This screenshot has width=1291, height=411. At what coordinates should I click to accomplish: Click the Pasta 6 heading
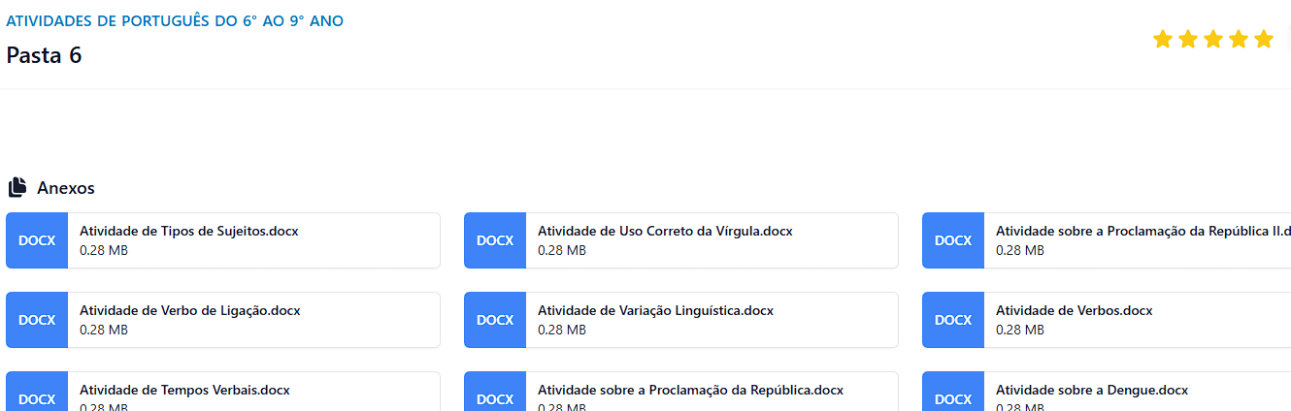click(44, 55)
